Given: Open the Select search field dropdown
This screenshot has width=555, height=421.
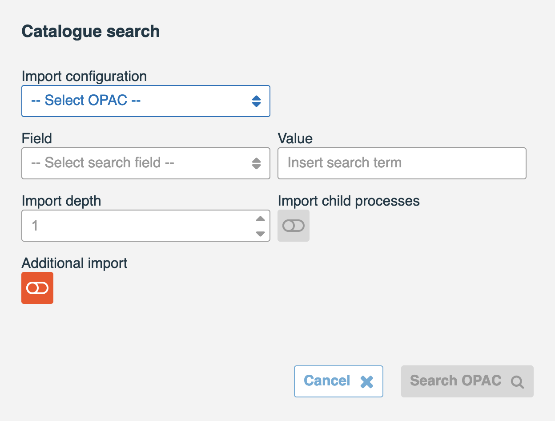Looking at the screenshot, I should pyautogui.click(x=138, y=163).
